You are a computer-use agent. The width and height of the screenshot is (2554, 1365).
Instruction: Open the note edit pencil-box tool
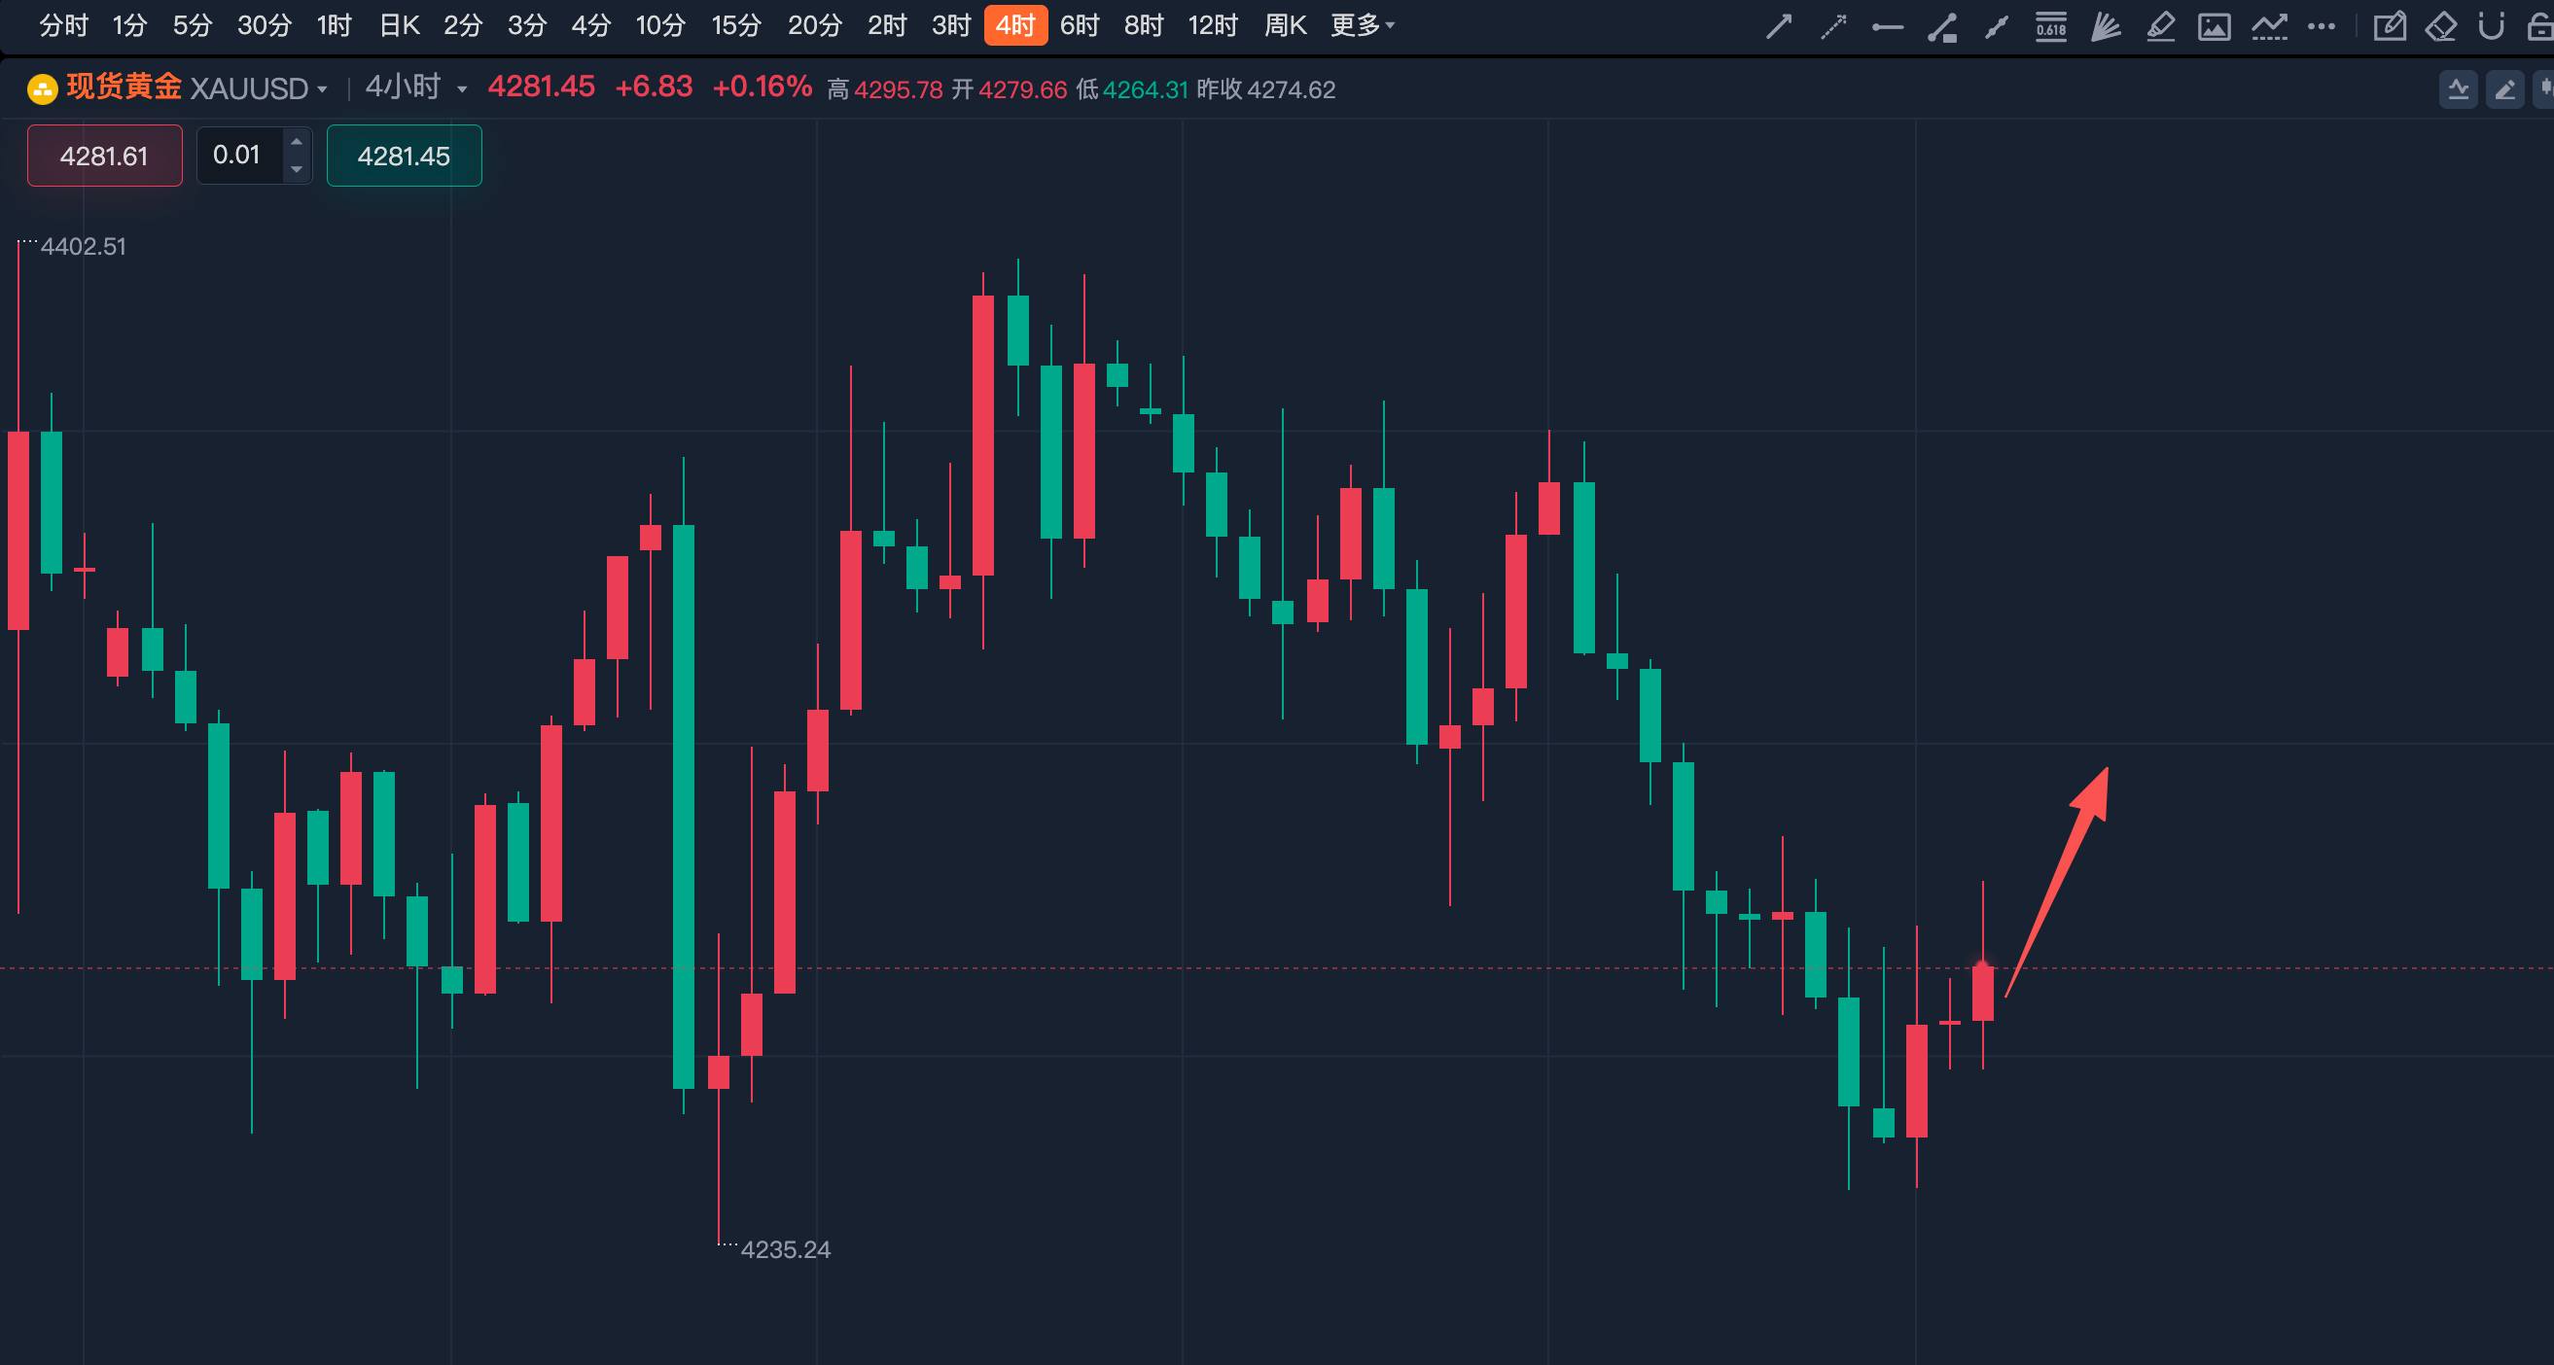point(2390,27)
